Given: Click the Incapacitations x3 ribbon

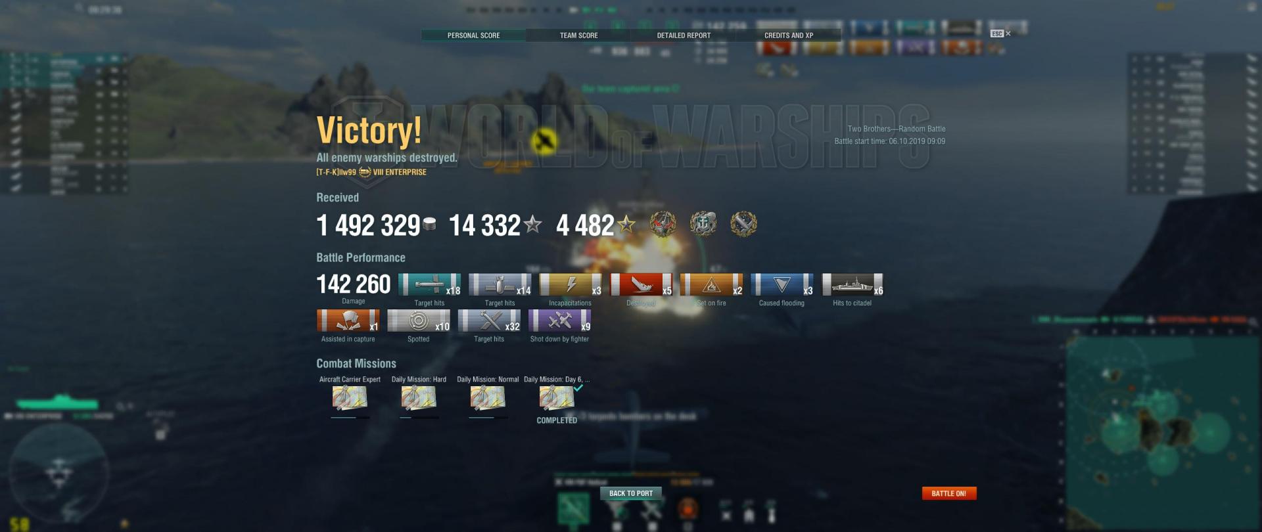Looking at the screenshot, I should (571, 285).
